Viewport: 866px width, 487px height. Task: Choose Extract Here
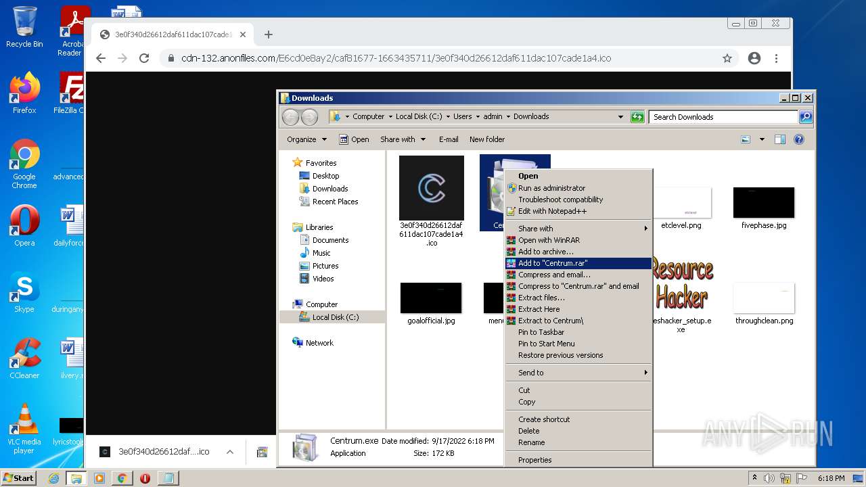click(x=578, y=309)
